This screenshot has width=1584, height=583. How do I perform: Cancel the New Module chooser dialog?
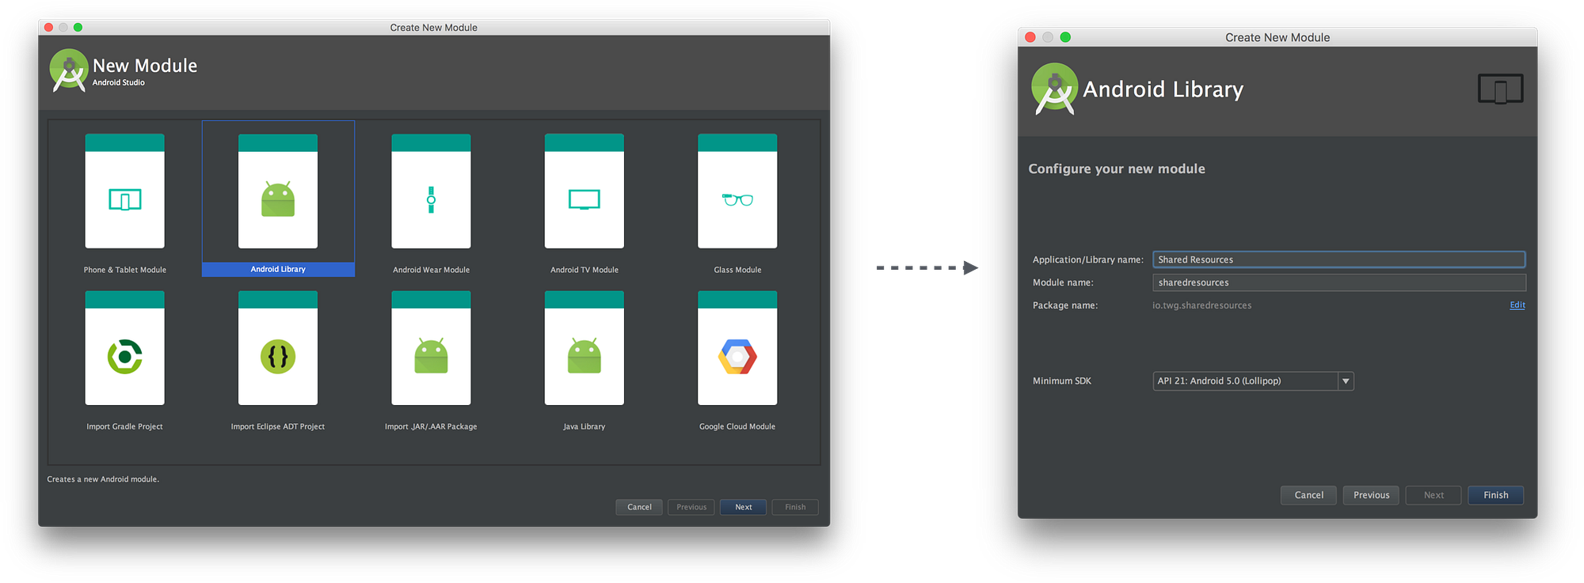[639, 507]
